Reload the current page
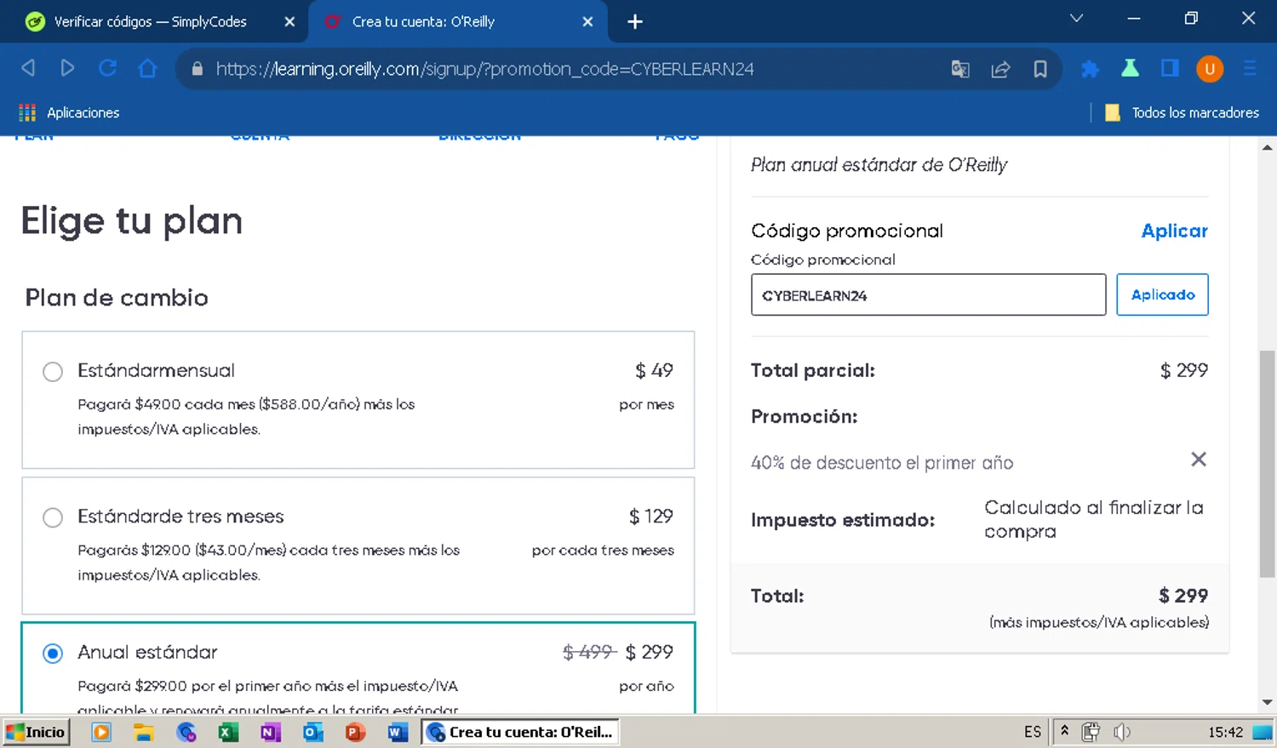1277x748 pixels. pos(107,68)
